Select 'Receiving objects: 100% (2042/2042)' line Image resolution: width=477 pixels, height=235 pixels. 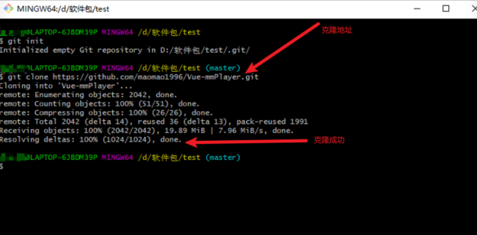147,131
